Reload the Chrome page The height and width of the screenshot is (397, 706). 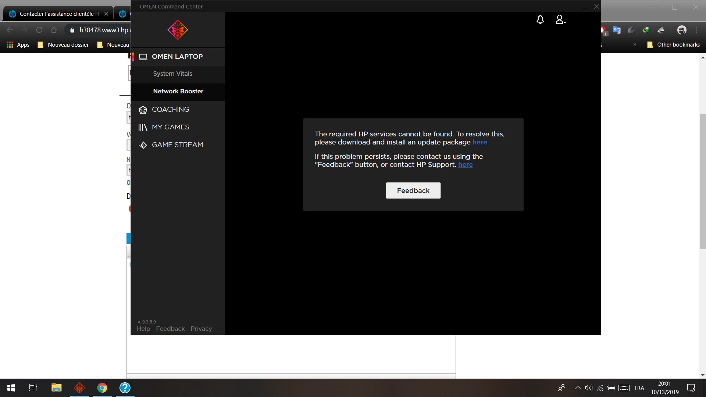pos(39,30)
